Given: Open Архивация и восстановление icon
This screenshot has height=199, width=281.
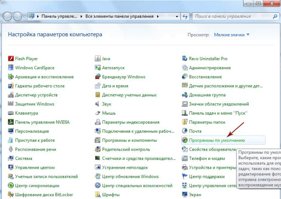Looking at the screenshot, I should [11, 77].
